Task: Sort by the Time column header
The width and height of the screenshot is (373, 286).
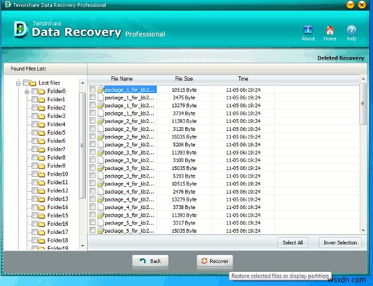Action: (243, 79)
